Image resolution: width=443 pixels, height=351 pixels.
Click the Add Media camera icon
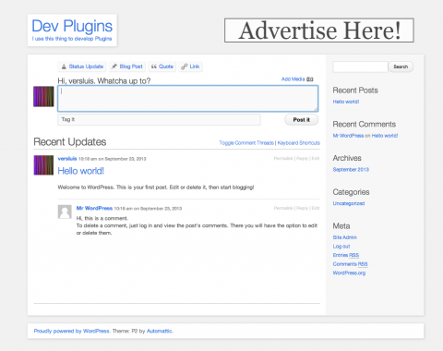coord(310,79)
